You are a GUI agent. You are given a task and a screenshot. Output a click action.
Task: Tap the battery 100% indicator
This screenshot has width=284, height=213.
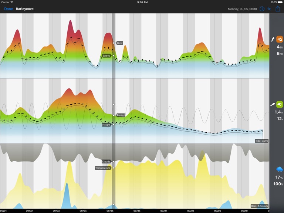point(276,2)
